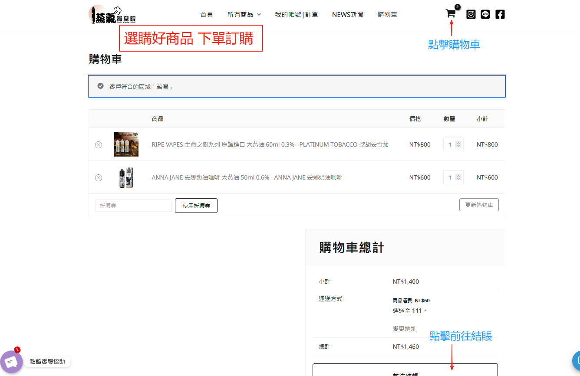Remove RIPE VAPES item from cart
Image resolution: width=580 pixels, height=376 pixels.
tap(99, 145)
